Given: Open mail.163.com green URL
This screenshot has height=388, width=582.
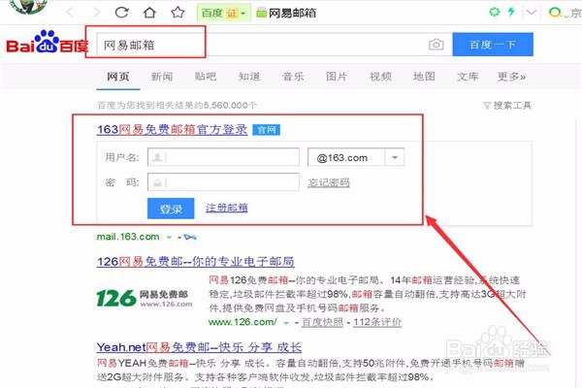Looking at the screenshot, I should (x=128, y=237).
